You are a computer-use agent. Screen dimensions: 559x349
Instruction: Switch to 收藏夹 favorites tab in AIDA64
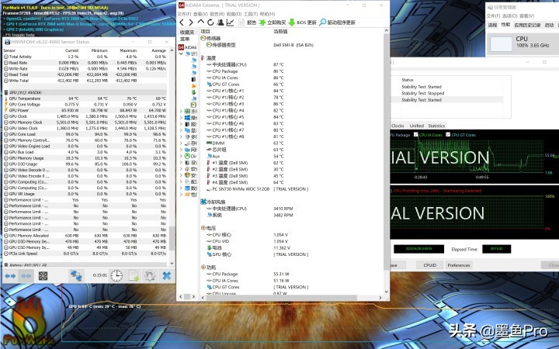(x=187, y=33)
